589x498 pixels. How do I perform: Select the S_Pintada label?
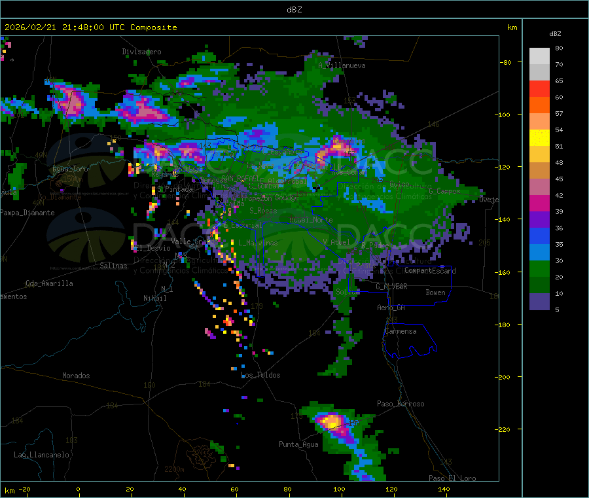[175, 189]
